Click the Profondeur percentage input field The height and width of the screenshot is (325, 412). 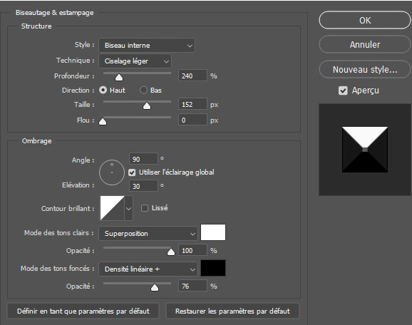point(192,76)
